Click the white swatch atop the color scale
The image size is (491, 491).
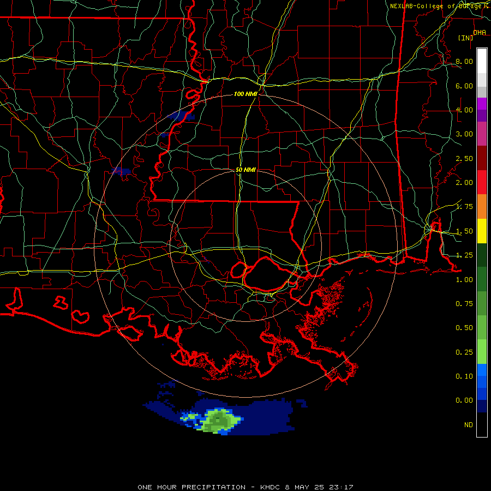click(482, 61)
